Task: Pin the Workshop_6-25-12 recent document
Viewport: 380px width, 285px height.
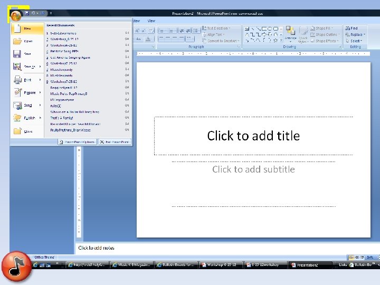Action: point(127,39)
